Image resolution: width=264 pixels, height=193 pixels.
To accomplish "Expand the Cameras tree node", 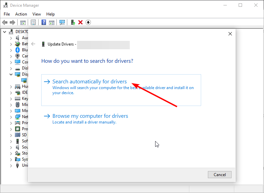I will pos(11,56).
